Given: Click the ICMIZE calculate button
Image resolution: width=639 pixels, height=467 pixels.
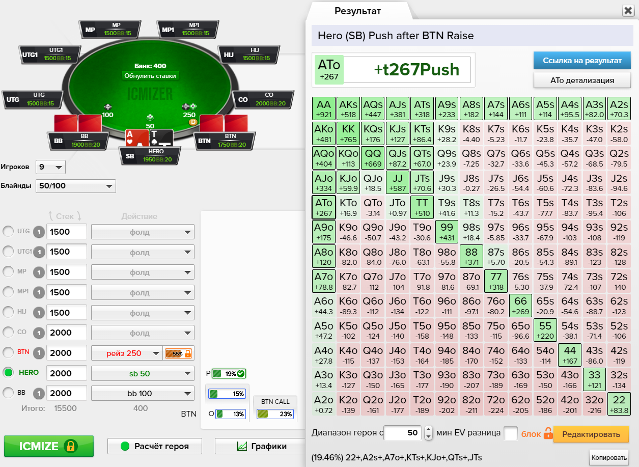Looking at the screenshot, I should click(x=49, y=446).
